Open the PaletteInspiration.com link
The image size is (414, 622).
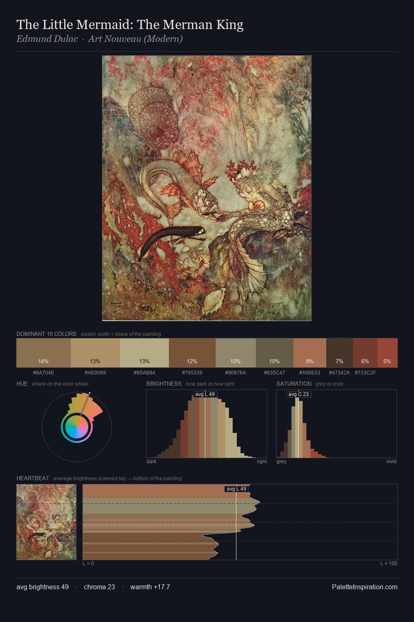point(365,587)
